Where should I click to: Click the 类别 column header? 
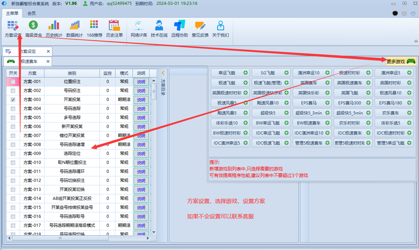tap(72, 73)
